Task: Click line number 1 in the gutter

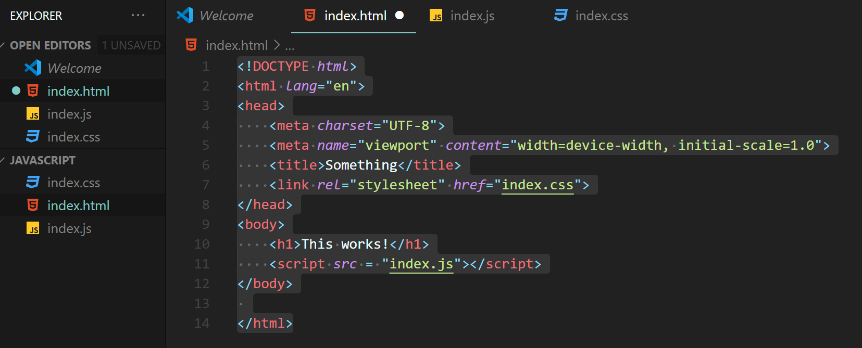Action: coord(206,66)
